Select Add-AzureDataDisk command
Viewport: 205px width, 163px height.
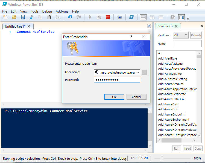[x=171, y=99]
